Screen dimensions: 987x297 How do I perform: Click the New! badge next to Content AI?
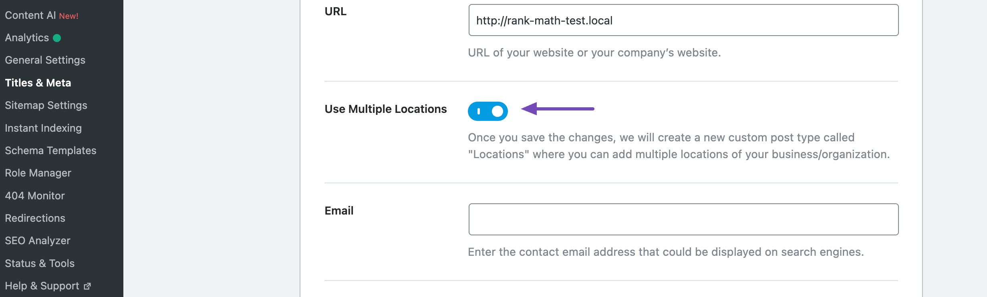[x=68, y=16]
